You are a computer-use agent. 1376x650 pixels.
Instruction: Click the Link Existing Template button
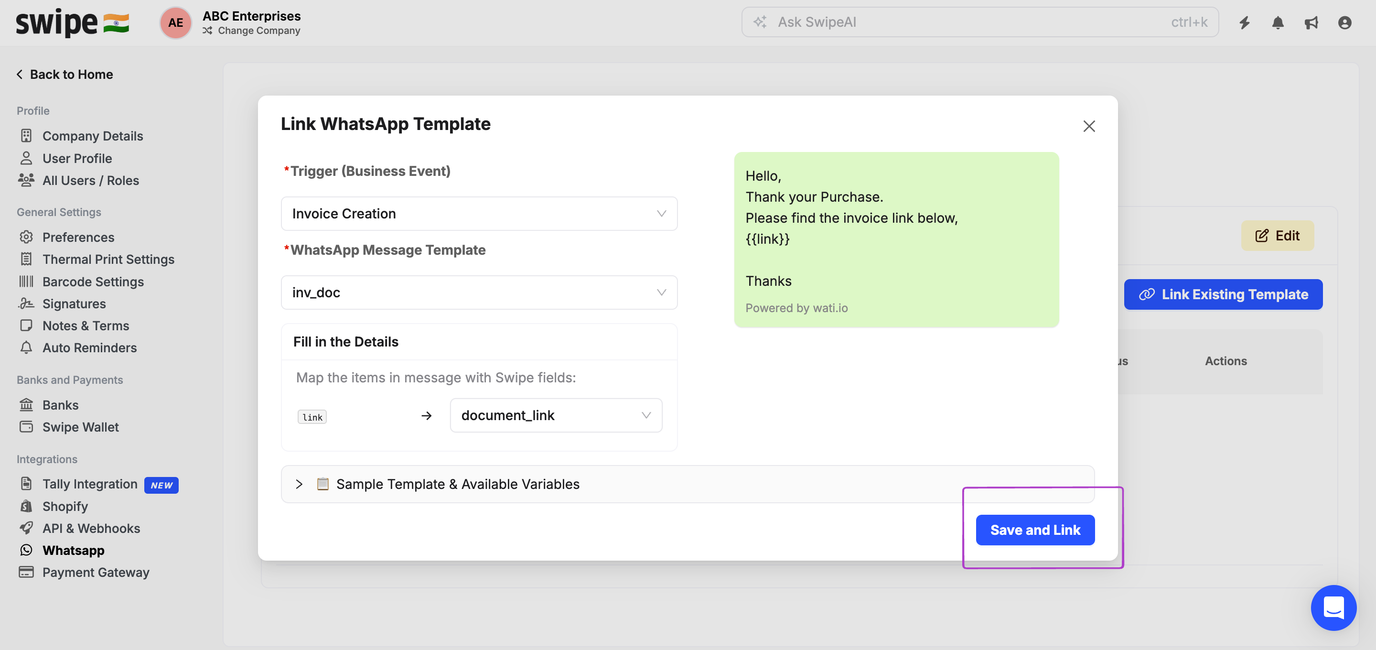[1223, 294]
